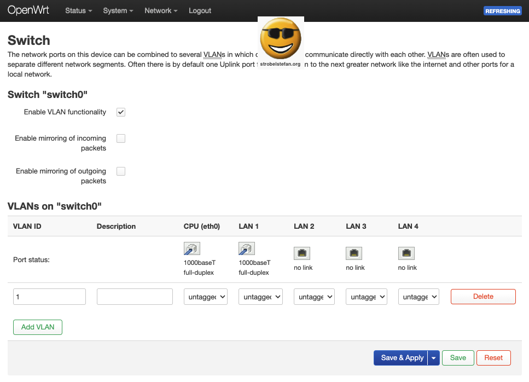Screen dimensions: 529x382
Task: Expand the Save & Apply arrow menu
Action: coord(433,358)
